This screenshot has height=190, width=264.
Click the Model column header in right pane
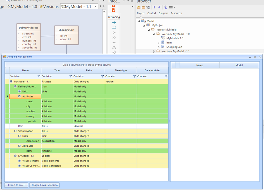tap(239, 65)
